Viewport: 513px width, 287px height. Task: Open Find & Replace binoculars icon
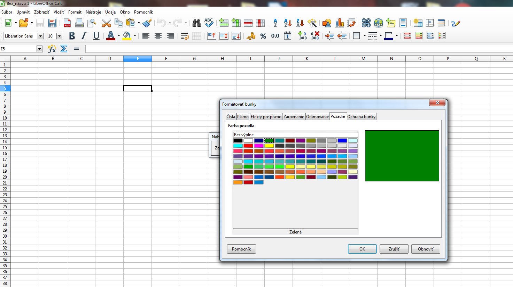pos(197,23)
